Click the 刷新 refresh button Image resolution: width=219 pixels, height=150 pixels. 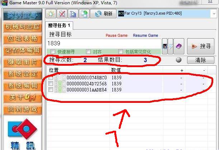(103, 14)
